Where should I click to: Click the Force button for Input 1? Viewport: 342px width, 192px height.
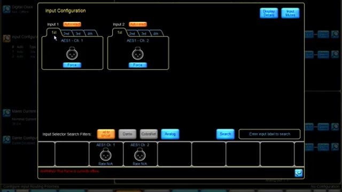tap(72, 65)
